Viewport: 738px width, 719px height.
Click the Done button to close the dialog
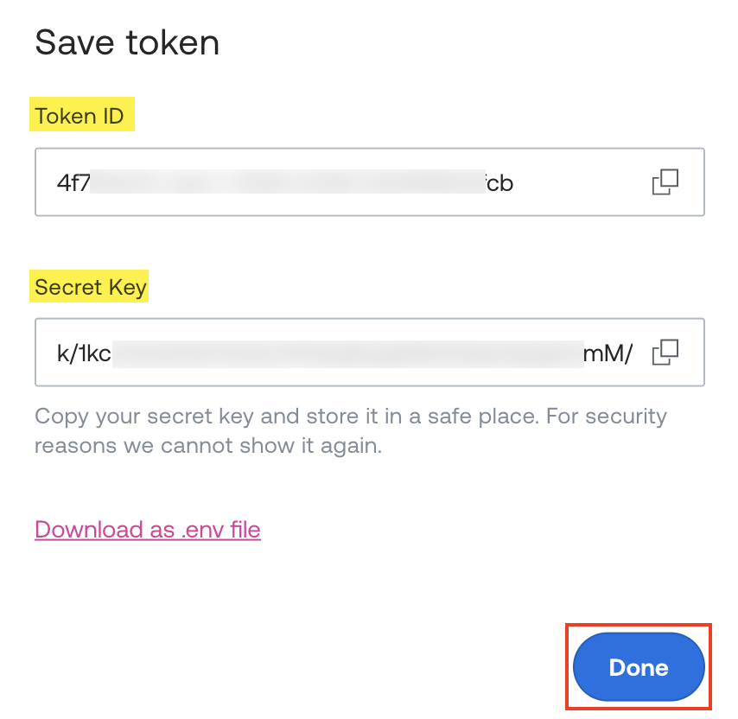click(638, 666)
